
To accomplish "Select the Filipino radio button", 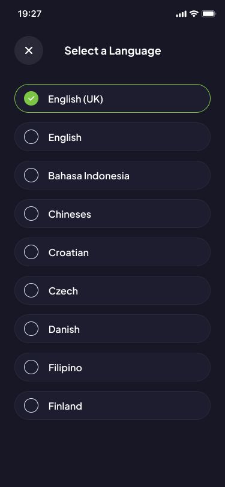I will click(x=31, y=367).
